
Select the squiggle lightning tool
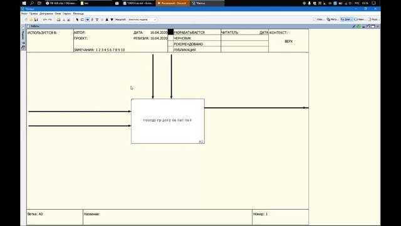[92, 19]
